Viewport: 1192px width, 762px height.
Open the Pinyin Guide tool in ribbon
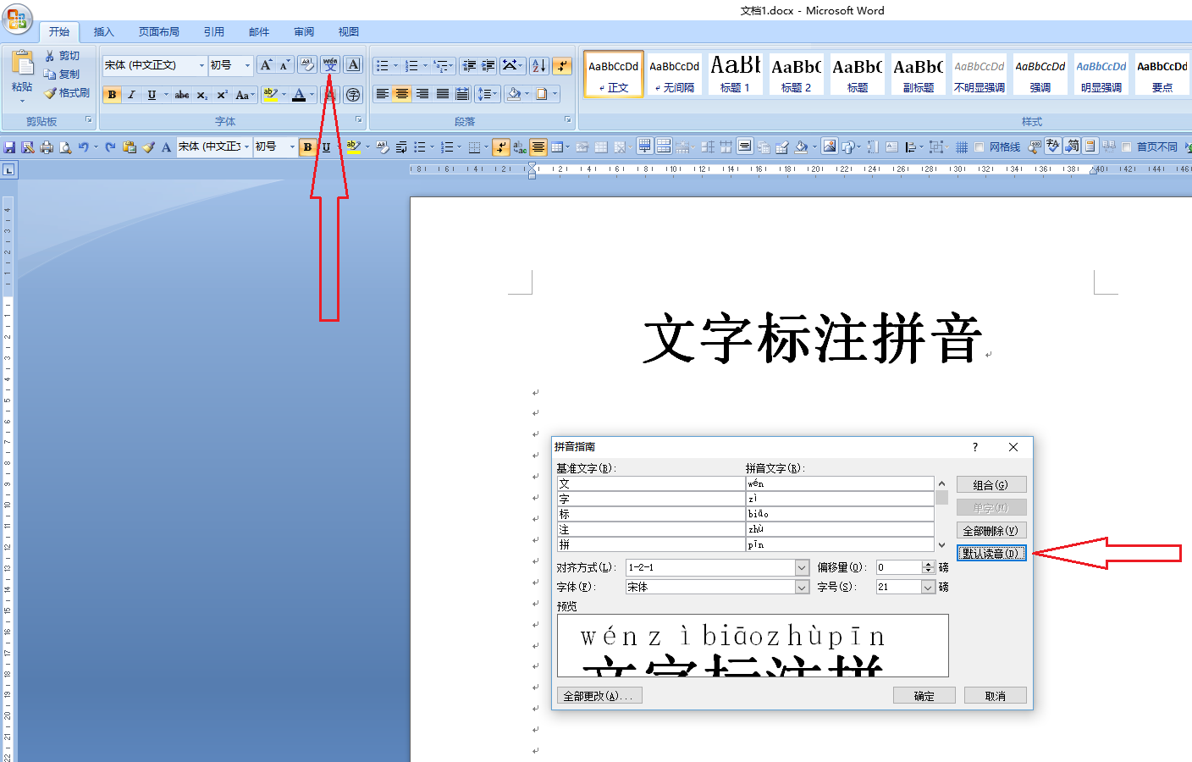[x=330, y=65]
